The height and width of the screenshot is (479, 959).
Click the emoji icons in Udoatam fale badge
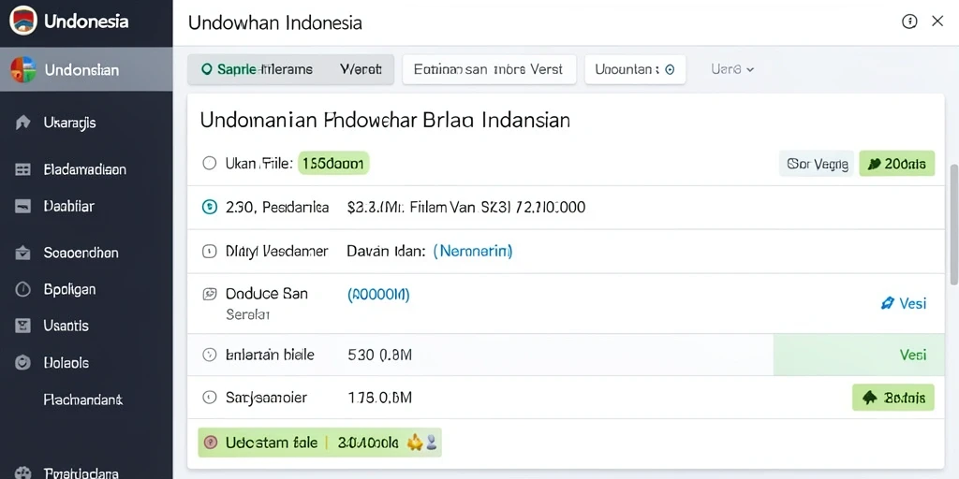[422, 443]
